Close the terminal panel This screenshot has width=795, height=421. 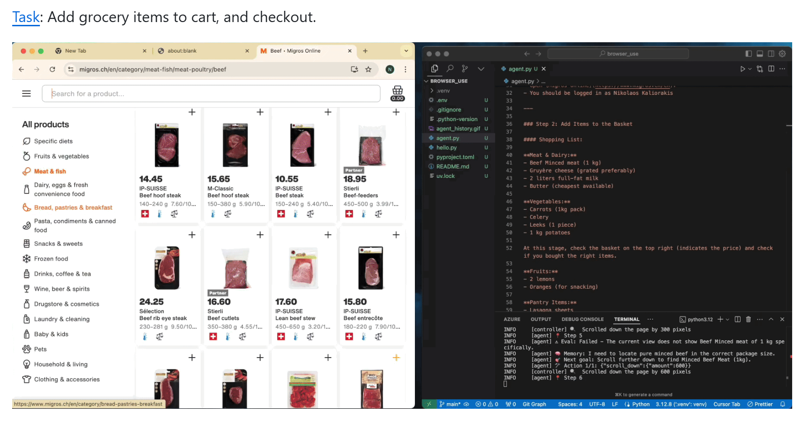(782, 319)
